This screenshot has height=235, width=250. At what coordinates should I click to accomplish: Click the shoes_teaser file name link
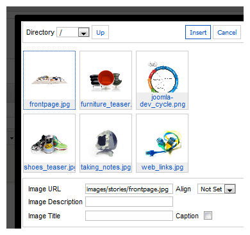(x=49, y=167)
